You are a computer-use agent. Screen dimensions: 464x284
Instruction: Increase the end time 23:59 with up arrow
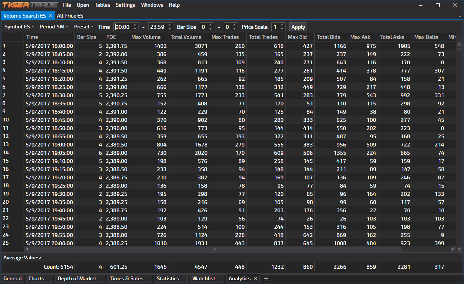[x=170, y=25]
